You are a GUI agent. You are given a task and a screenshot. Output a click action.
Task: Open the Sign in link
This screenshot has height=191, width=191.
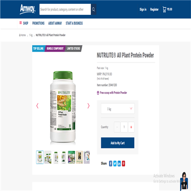point(143,10)
